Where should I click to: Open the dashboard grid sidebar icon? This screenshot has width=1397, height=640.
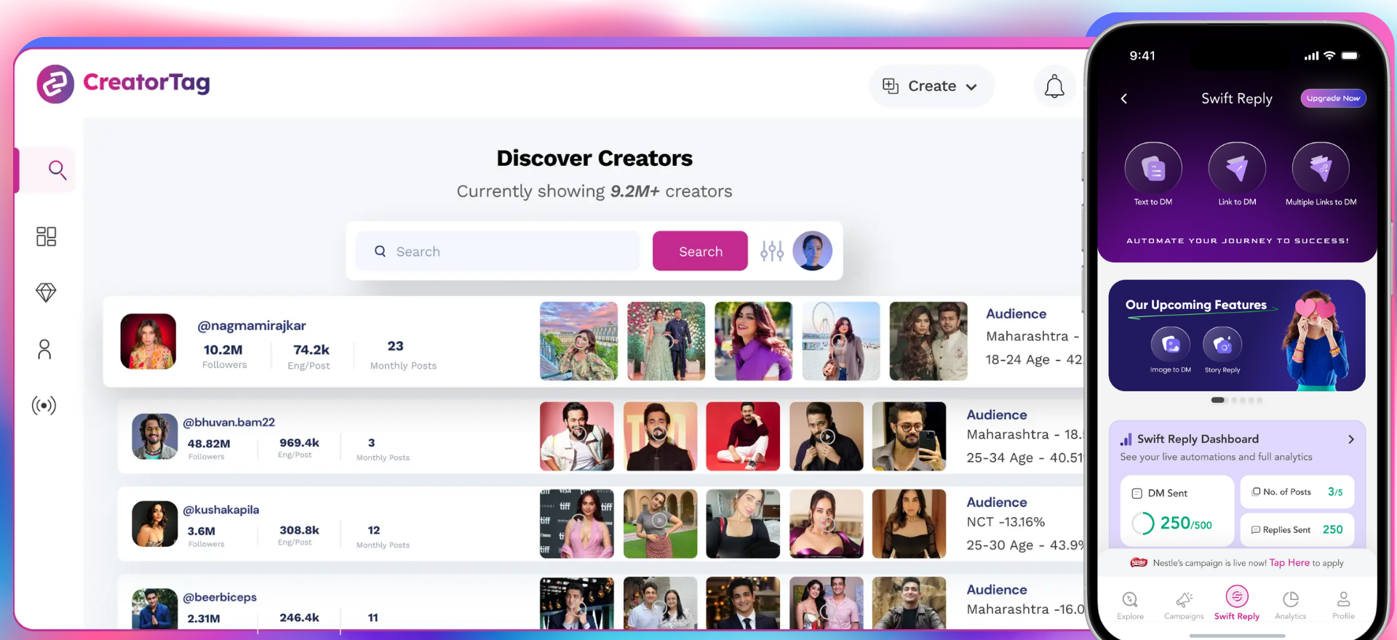click(46, 236)
